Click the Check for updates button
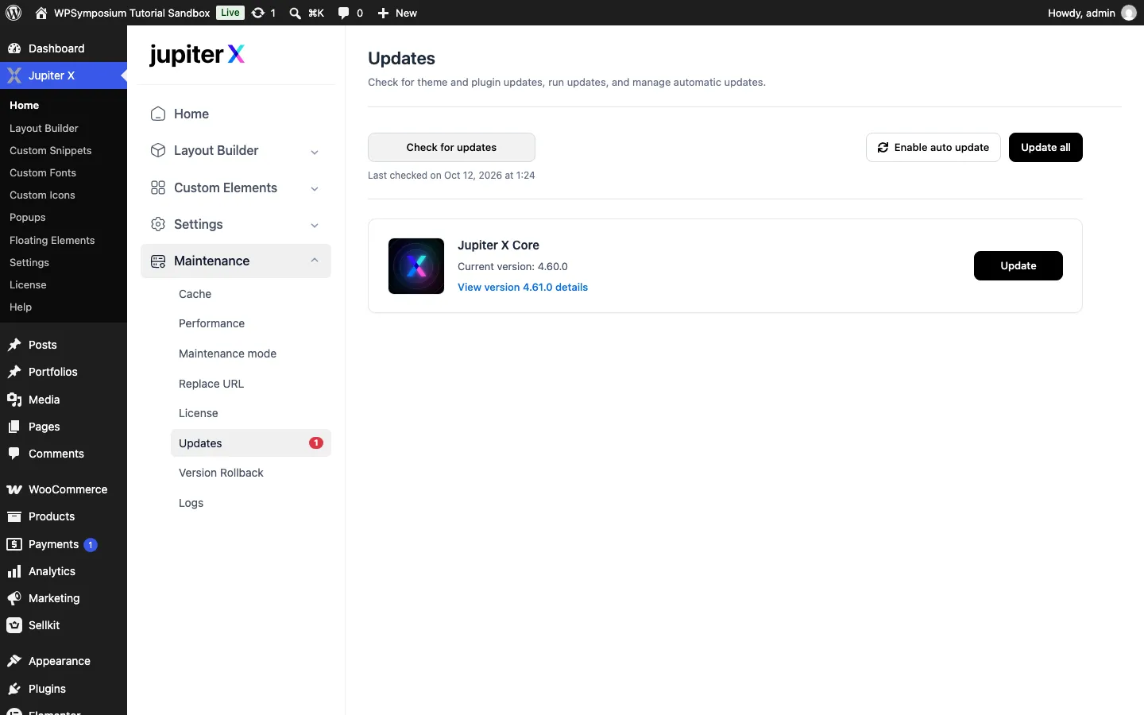This screenshot has width=1144, height=715. pos(451,147)
